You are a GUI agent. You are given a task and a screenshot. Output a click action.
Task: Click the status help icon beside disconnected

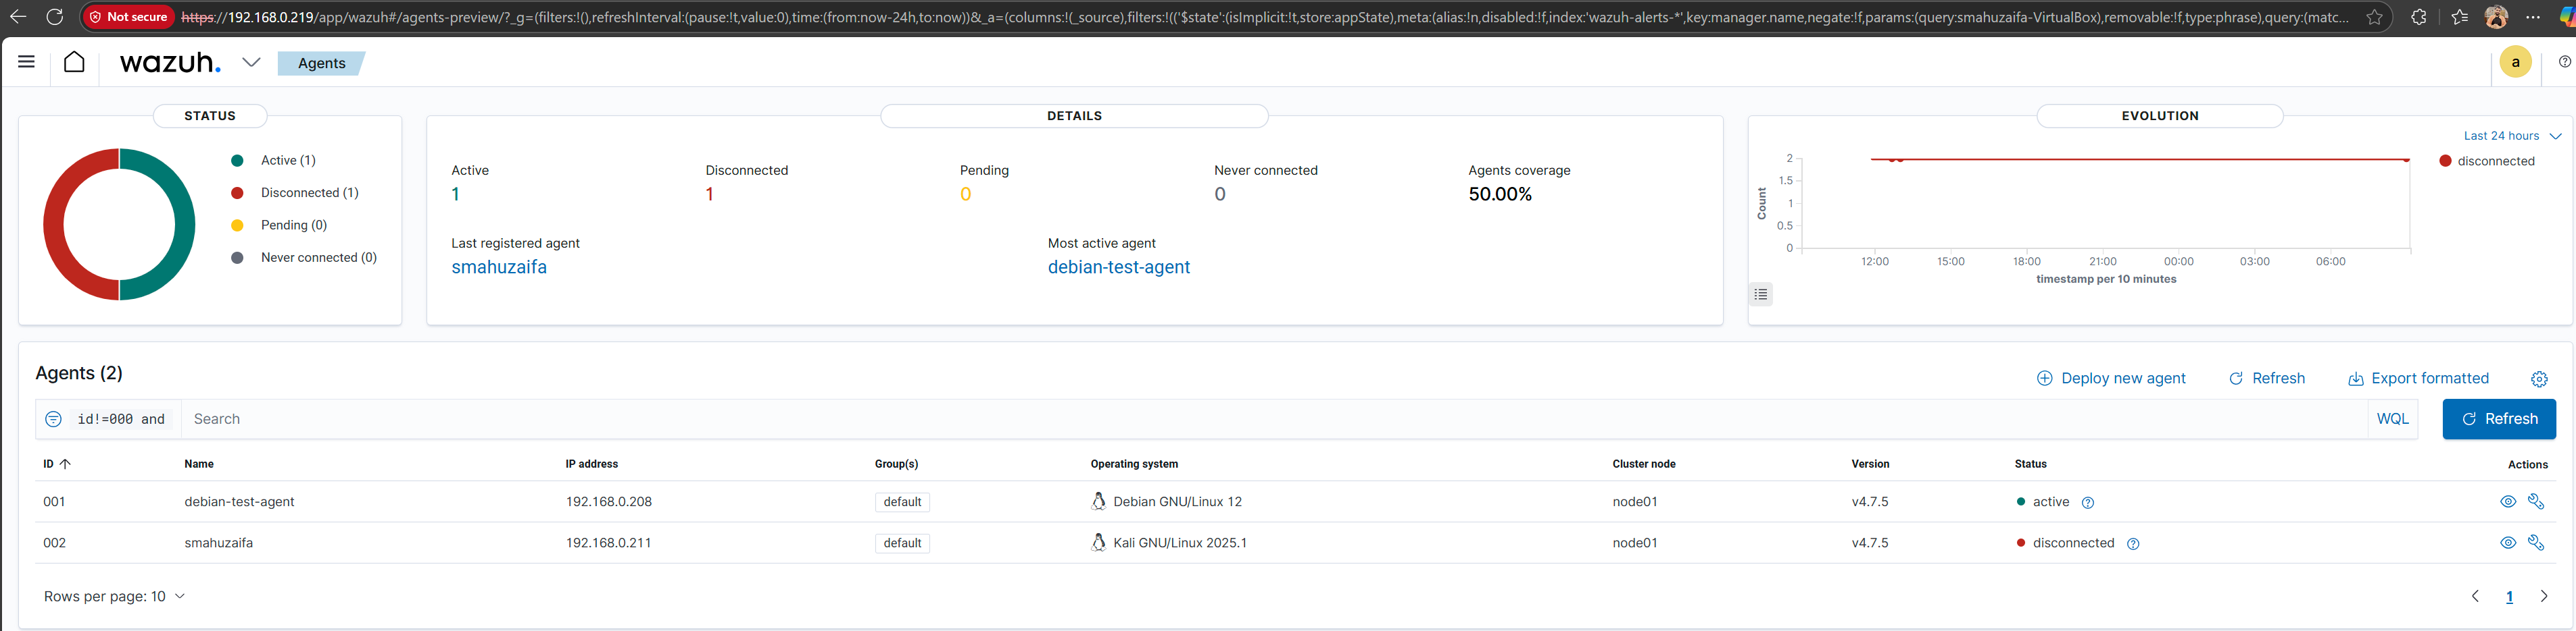[2132, 544]
